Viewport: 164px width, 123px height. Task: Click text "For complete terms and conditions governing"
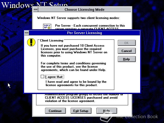[x=73, y=63]
